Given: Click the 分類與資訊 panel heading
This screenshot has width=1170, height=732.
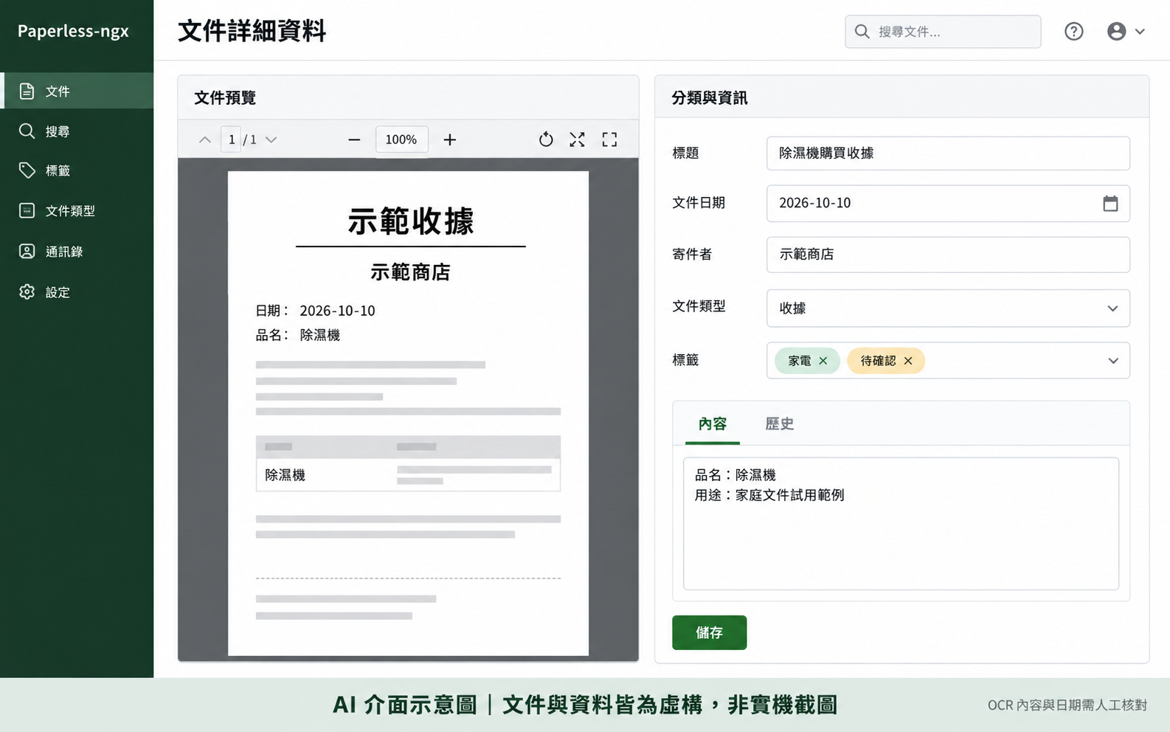Looking at the screenshot, I should click(x=710, y=97).
